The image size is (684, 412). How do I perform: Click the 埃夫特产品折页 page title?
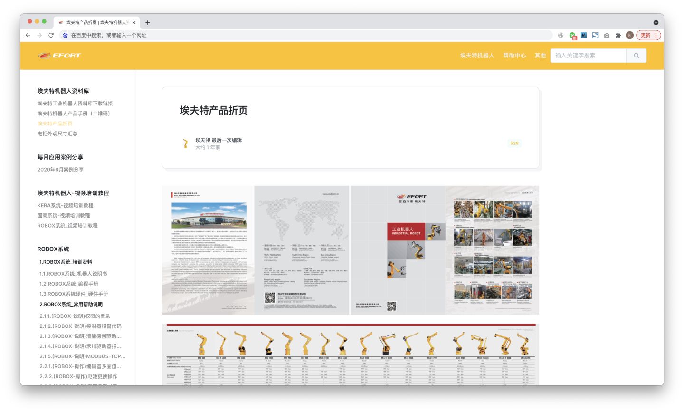pos(214,111)
